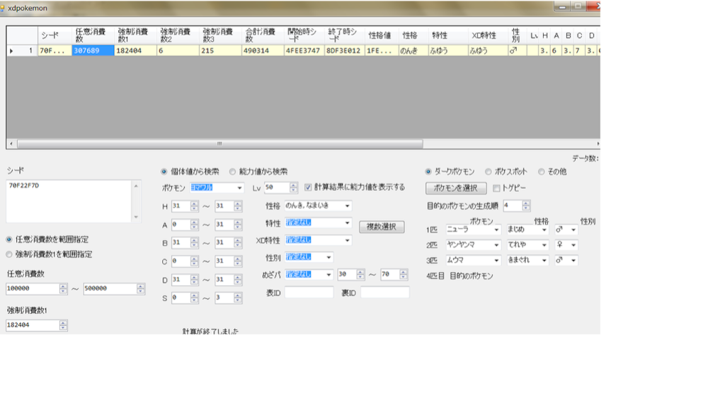
Task: Open the XD特性 dropdown
Action: point(347,241)
